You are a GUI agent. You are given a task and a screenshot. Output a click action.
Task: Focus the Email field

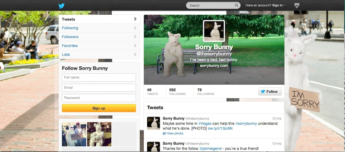click(99, 87)
